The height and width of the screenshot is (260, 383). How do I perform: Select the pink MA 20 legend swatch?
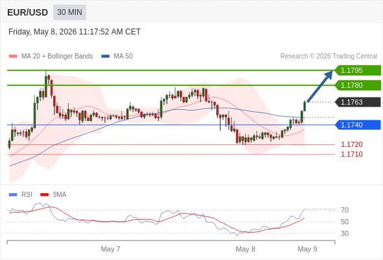[x=13, y=57]
